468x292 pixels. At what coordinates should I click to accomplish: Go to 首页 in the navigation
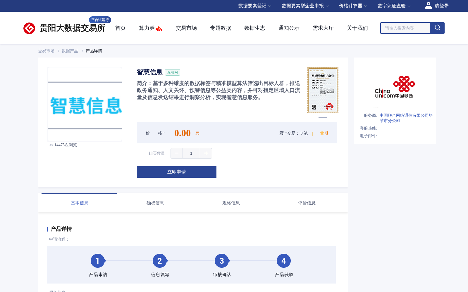121,28
